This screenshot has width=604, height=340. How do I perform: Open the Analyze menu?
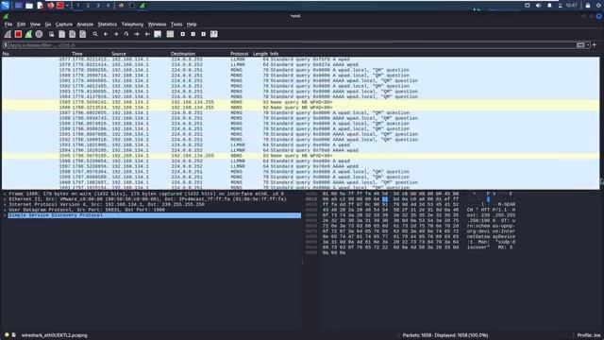click(x=85, y=25)
